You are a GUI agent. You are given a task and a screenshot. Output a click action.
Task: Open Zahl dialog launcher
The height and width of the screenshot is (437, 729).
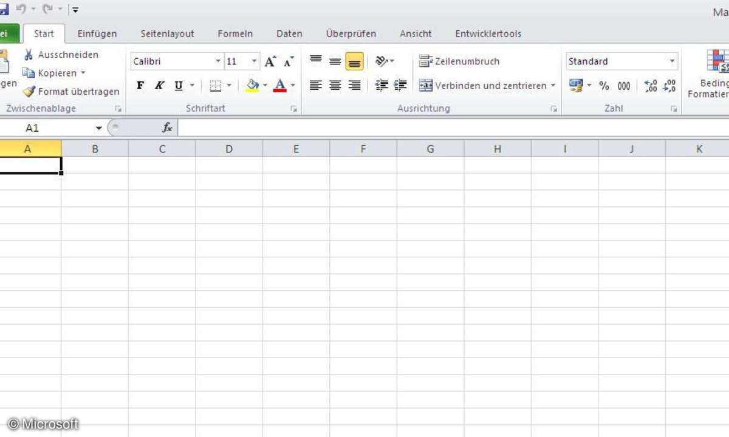(x=674, y=109)
